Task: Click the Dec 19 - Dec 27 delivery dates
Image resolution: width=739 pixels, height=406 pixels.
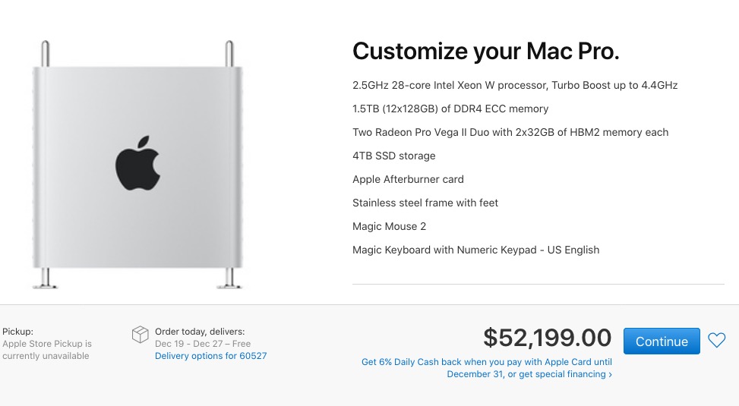Action: (x=203, y=344)
